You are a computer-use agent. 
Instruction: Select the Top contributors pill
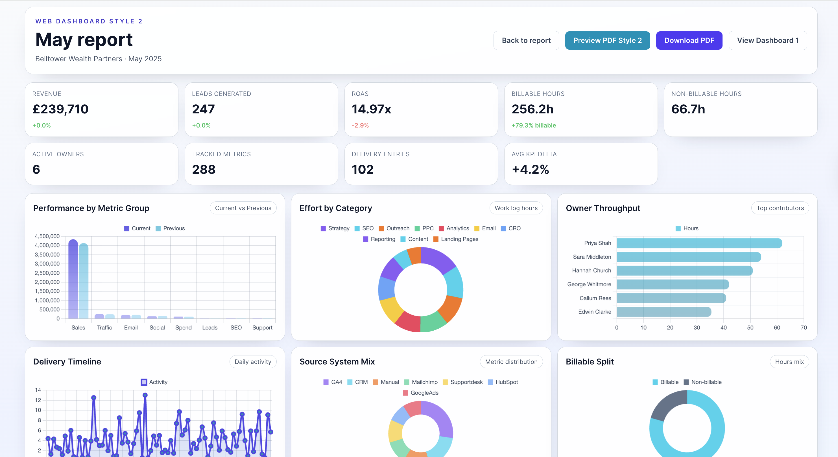[780, 208]
